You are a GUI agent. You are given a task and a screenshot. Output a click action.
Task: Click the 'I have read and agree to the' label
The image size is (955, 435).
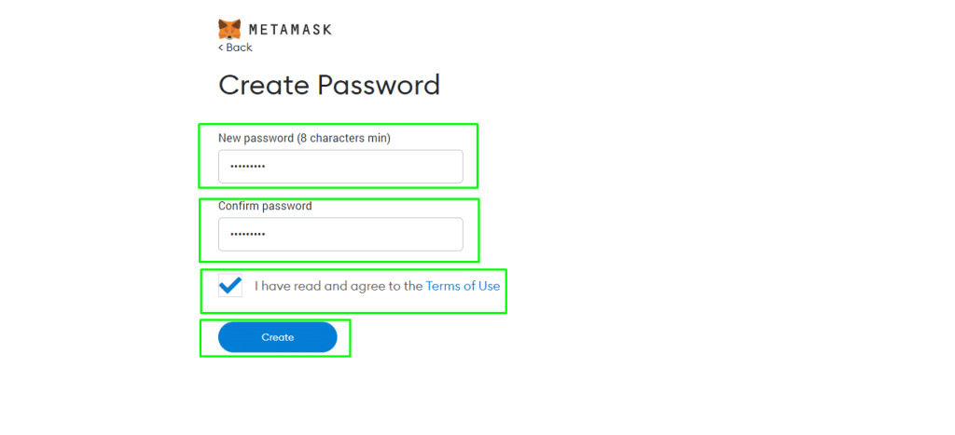(338, 286)
